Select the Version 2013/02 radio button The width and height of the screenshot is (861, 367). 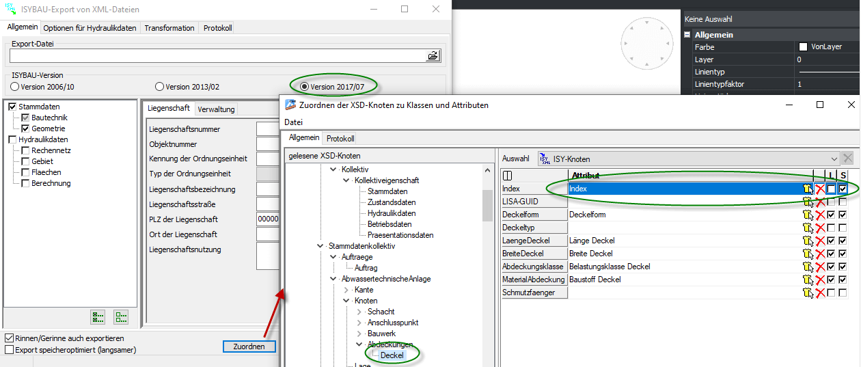click(159, 87)
